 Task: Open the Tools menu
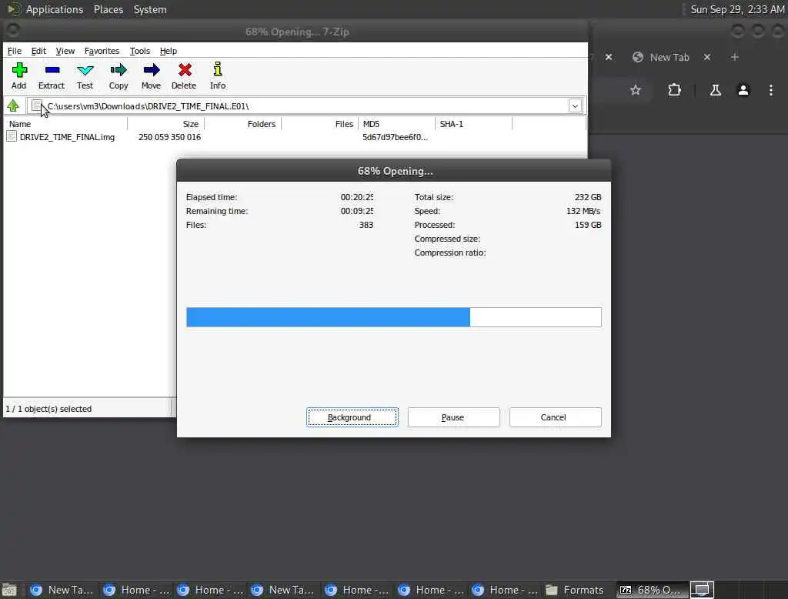coord(140,51)
